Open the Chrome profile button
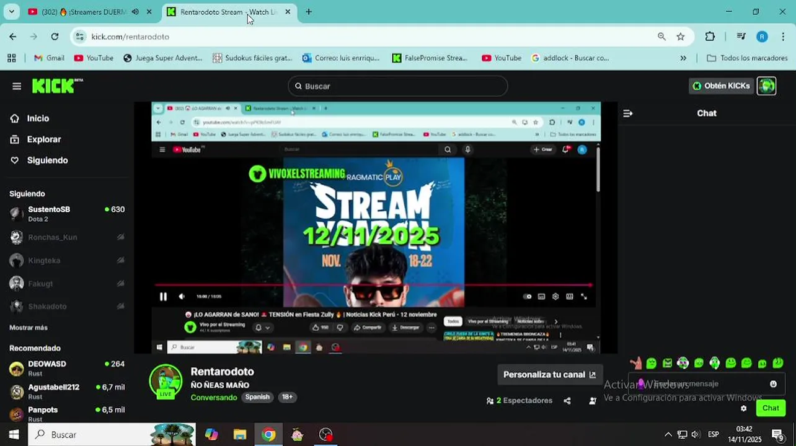The image size is (796, 446). pos(762,37)
